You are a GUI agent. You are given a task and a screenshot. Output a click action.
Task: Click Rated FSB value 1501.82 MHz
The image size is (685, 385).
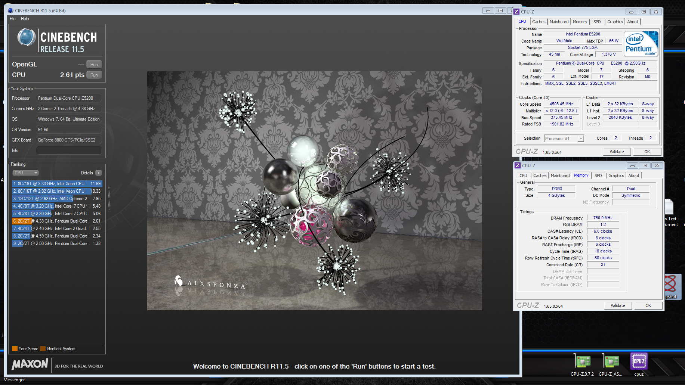(561, 124)
